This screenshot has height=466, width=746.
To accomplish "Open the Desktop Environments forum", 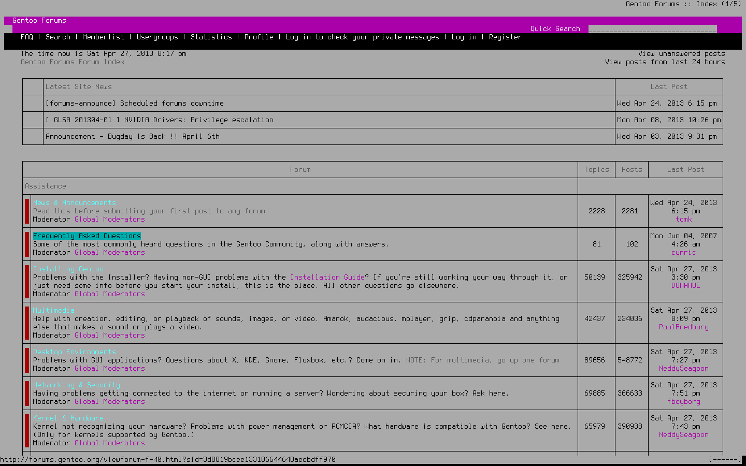I will [75, 352].
